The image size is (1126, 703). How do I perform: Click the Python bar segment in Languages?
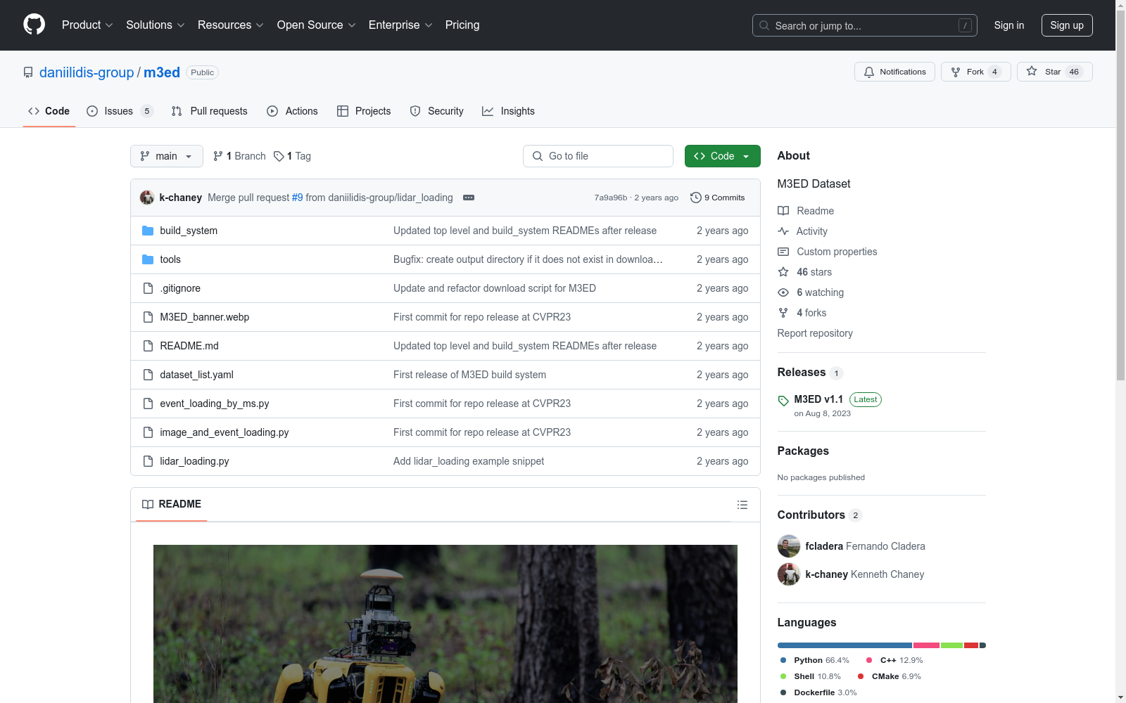pos(844,645)
